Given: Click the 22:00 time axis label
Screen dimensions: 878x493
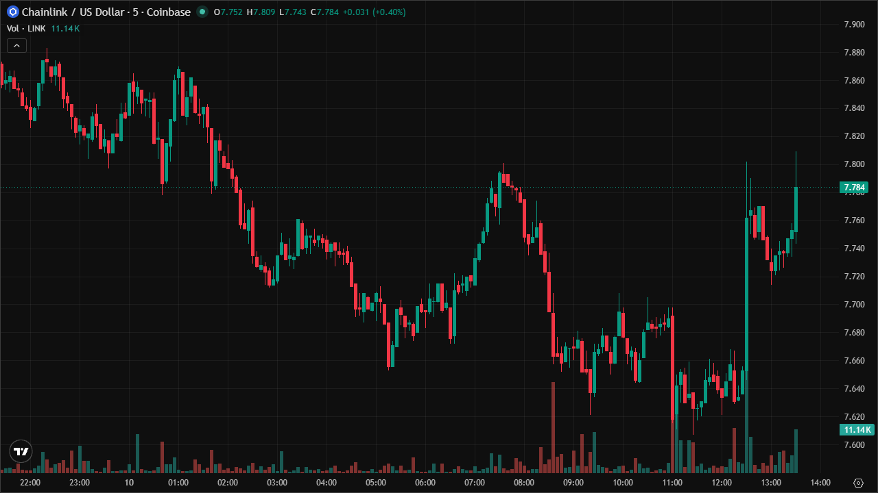Looking at the screenshot, I should point(30,483).
